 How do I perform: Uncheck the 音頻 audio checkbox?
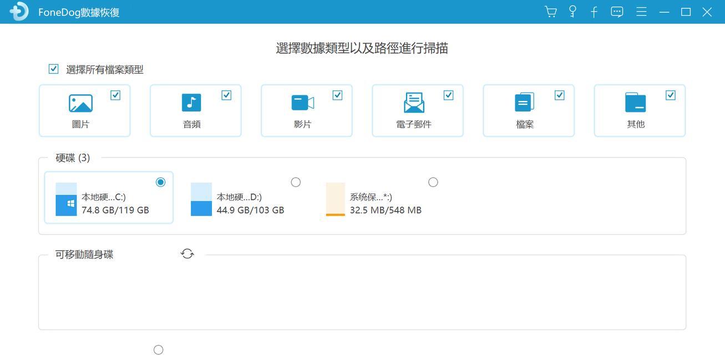point(226,95)
